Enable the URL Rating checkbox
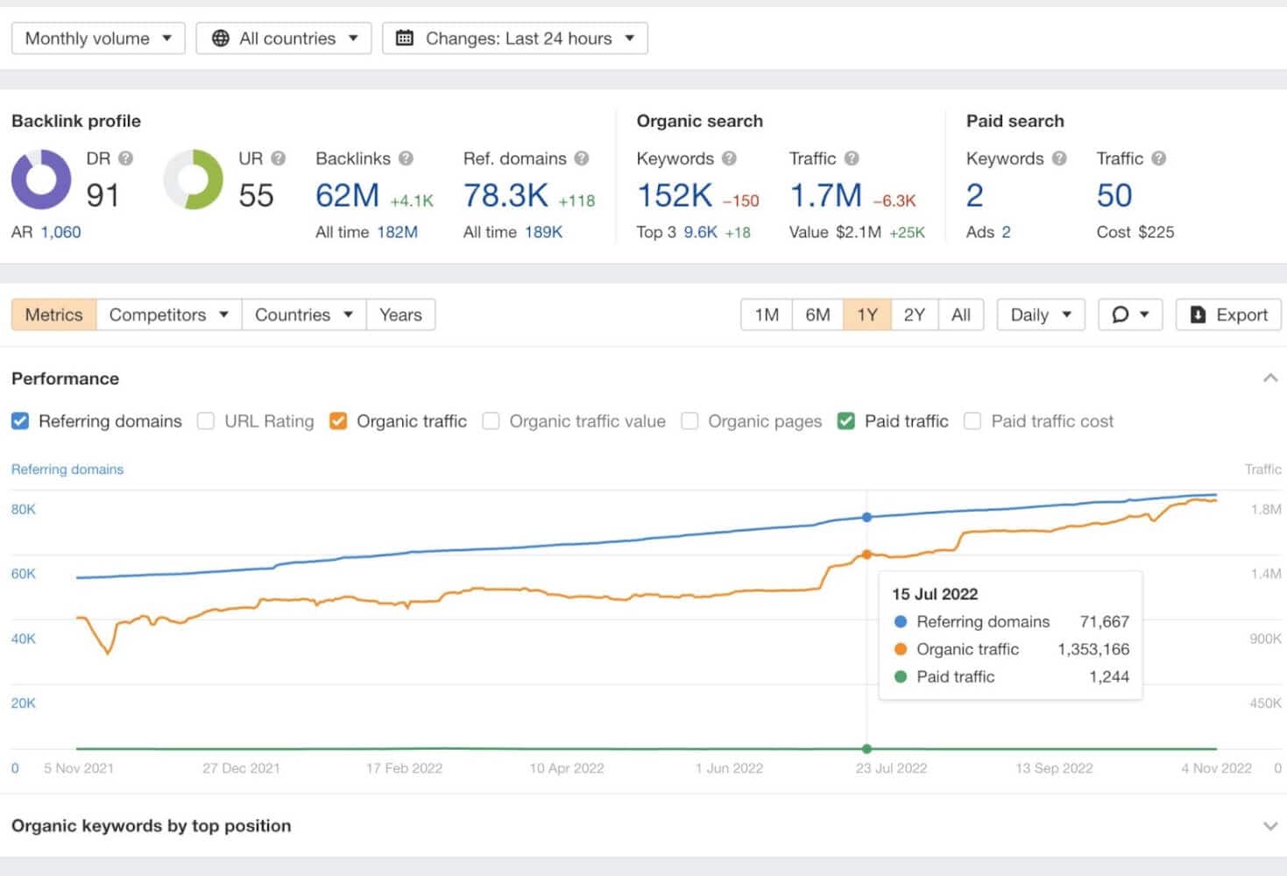This screenshot has width=1287, height=876. point(206,421)
